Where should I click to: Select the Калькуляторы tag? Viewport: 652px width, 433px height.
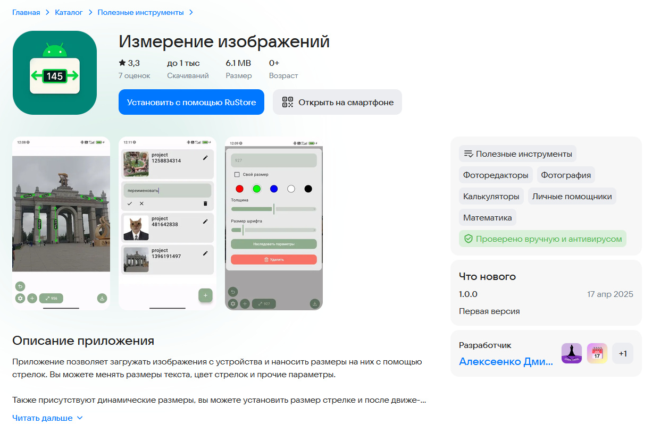point(491,196)
